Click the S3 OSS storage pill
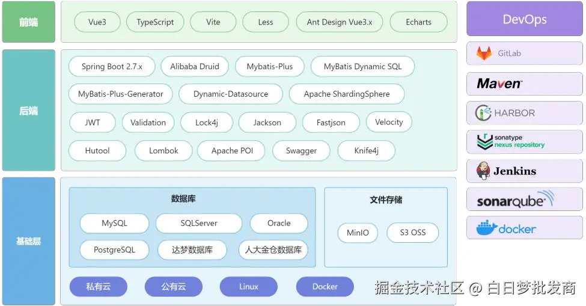This screenshot has width=586, height=306. tap(412, 233)
